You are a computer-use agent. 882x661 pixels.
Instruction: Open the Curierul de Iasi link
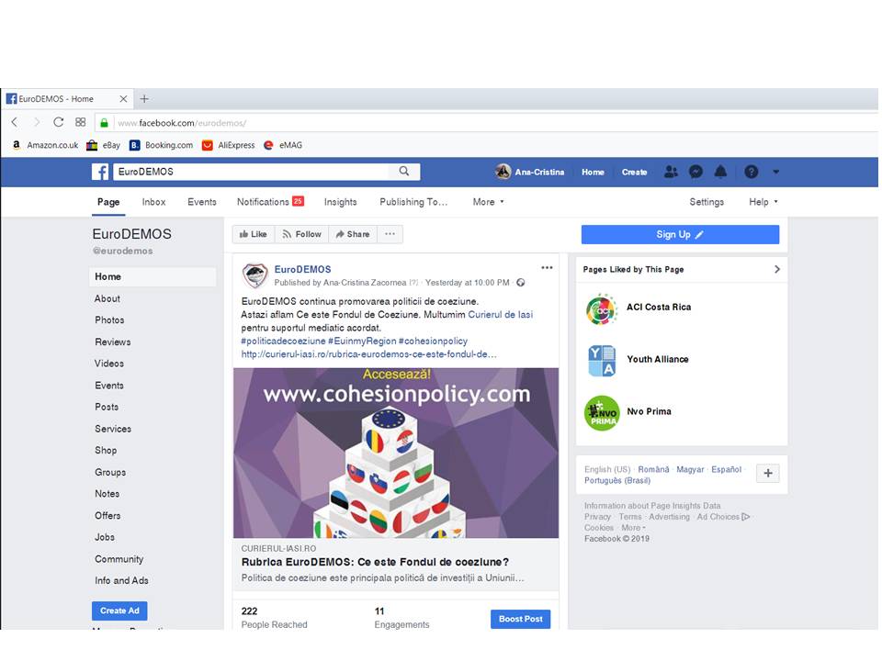pyautogui.click(x=500, y=315)
